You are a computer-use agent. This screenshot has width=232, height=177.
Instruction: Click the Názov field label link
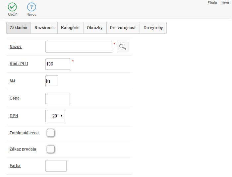click(16, 47)
